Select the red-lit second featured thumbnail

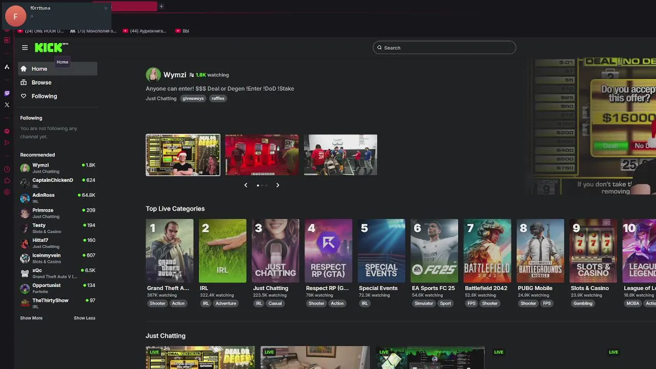click(x=262, y=155)
